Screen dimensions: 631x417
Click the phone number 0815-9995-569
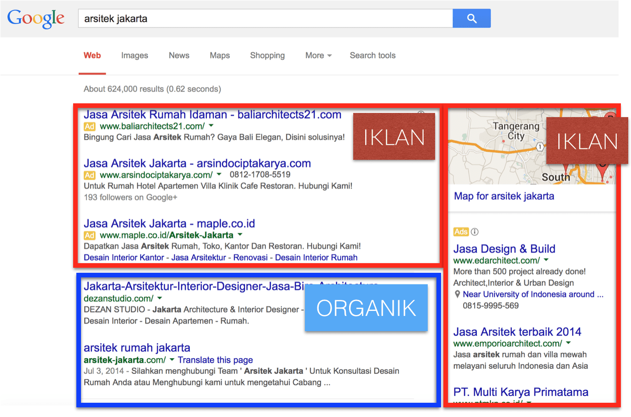click(x=491, y=306)
